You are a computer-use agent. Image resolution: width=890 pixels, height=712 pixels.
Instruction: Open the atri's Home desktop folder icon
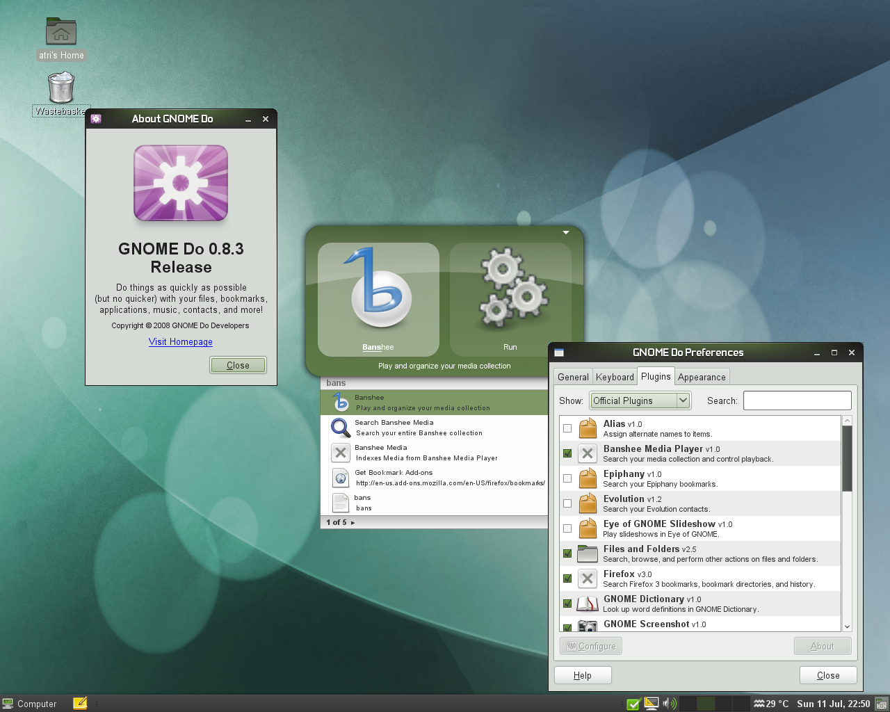pyautogui.click(x=61, y=32)
